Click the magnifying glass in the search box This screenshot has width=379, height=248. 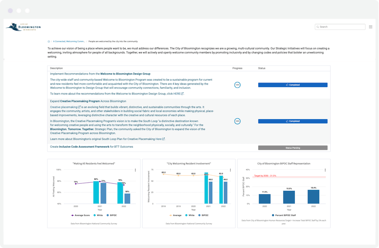(318, 27)
